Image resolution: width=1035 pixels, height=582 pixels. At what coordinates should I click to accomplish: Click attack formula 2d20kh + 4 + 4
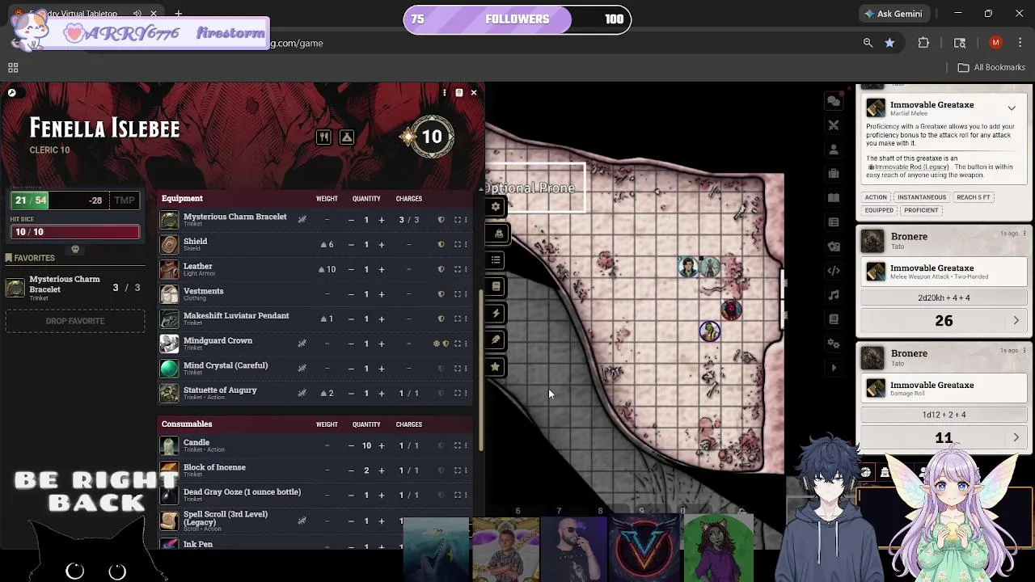[944, 297]
